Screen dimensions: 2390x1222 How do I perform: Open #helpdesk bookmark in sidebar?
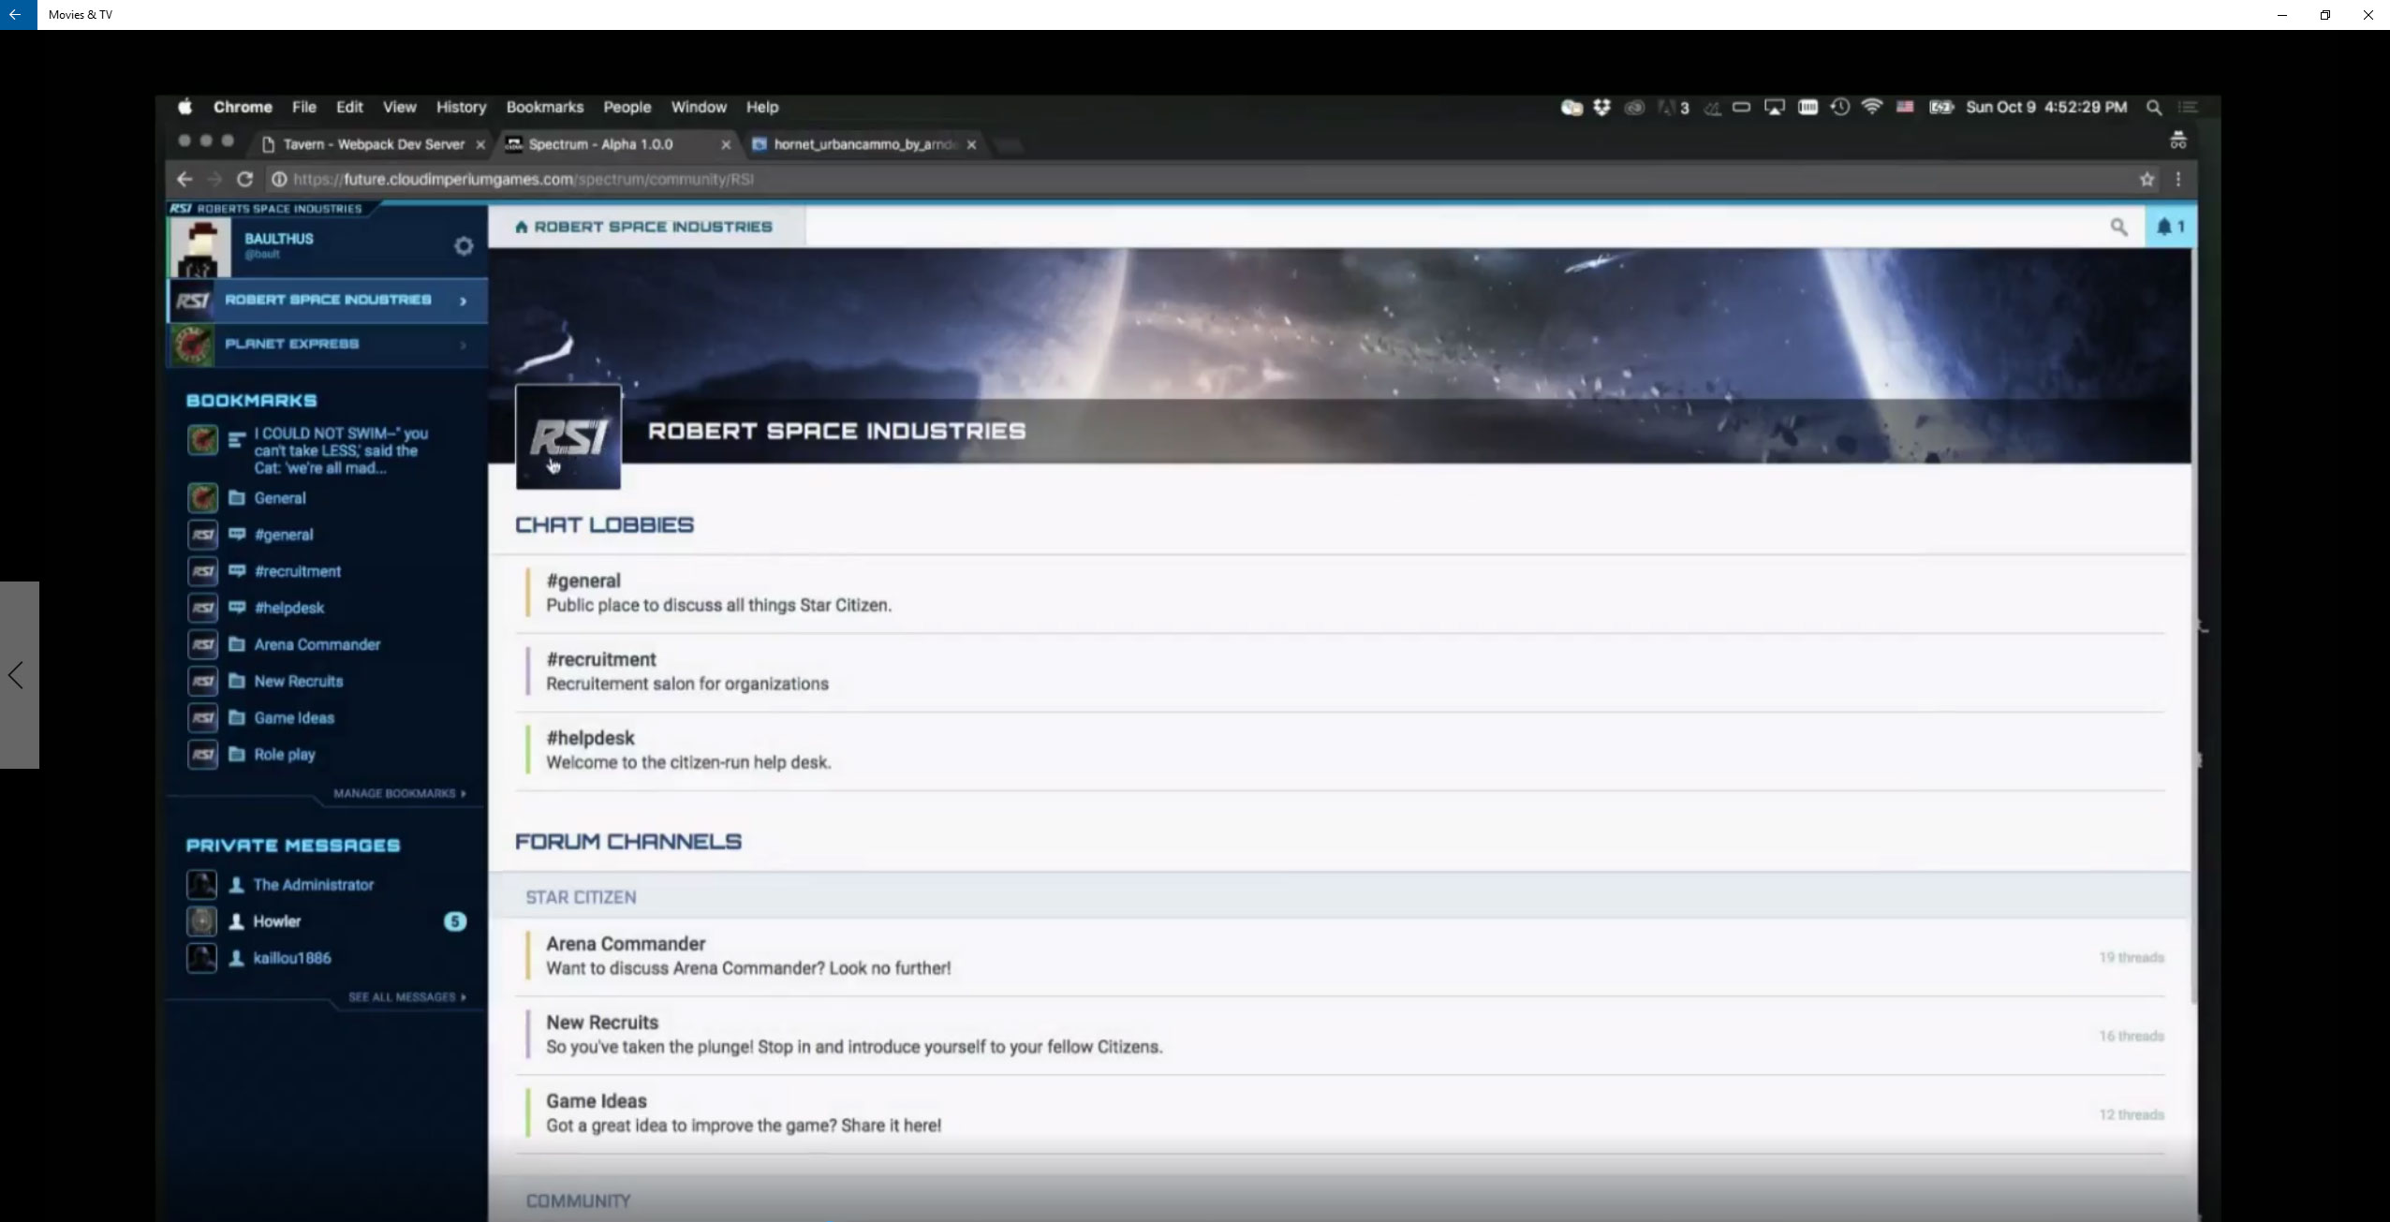click(x=289, y=608)
